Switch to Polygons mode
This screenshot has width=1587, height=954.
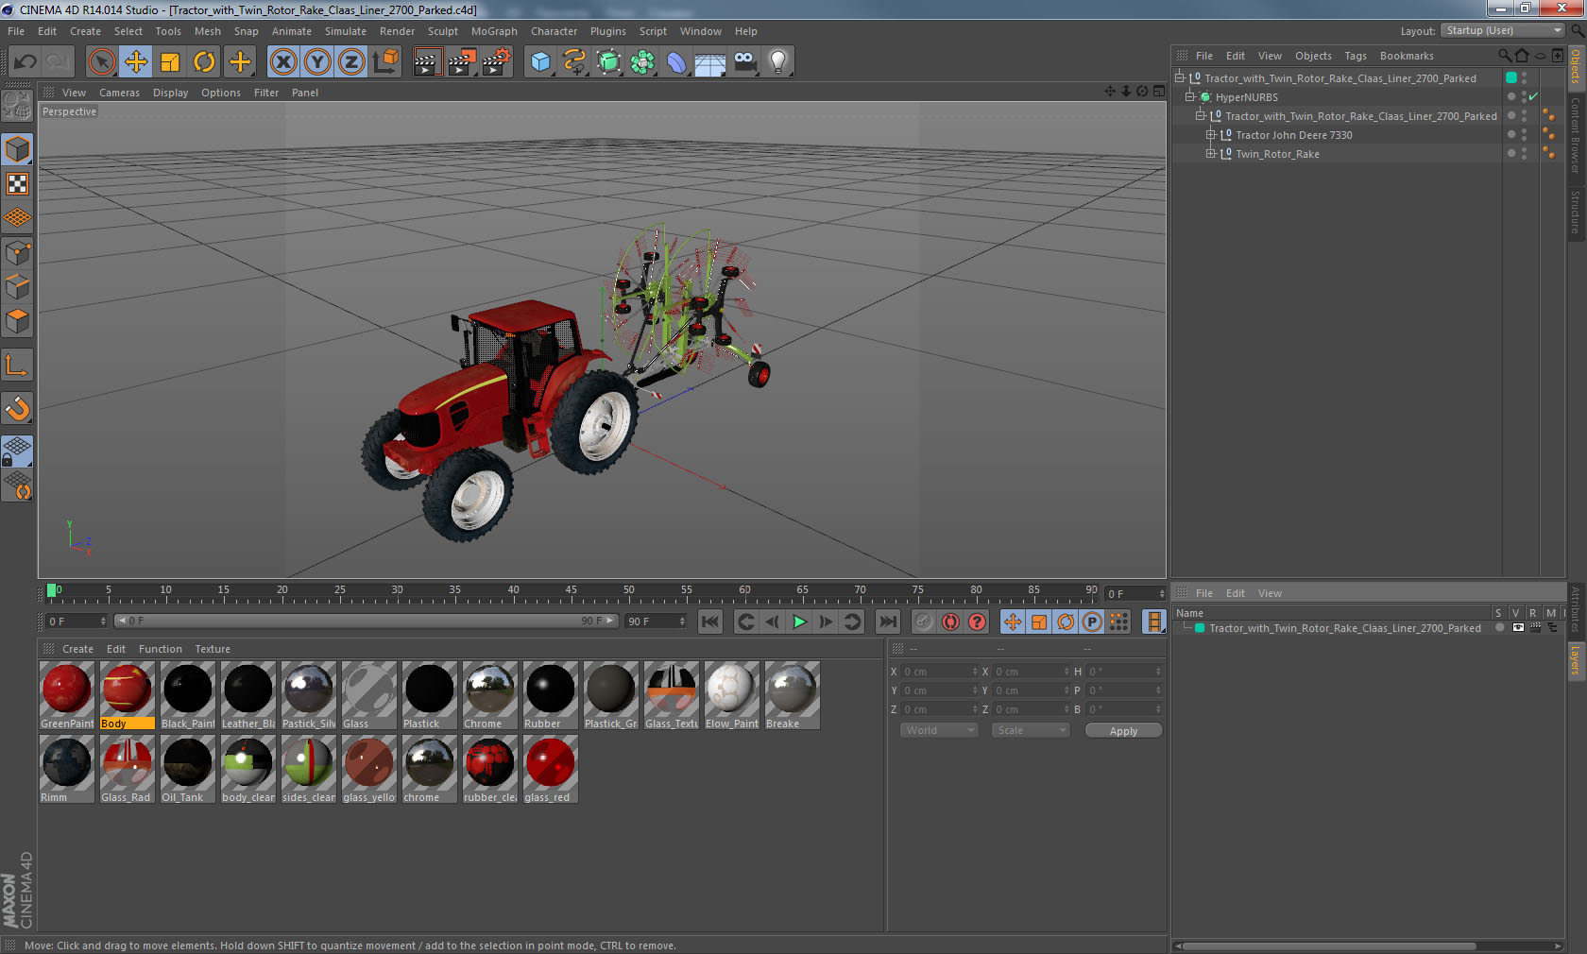[x=17, y=322]
